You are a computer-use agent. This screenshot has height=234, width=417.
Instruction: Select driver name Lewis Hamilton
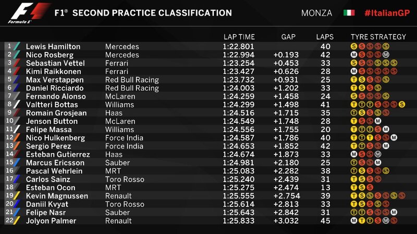tap(53, 46)
